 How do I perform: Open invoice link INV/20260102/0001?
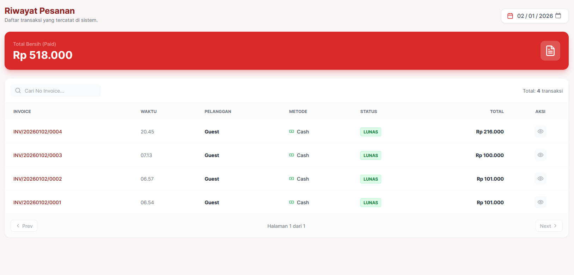pyautogui.click(x=37, y=202)
